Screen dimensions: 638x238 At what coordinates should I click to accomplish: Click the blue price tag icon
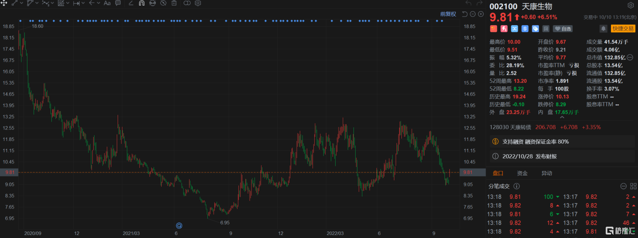[535, 29]
